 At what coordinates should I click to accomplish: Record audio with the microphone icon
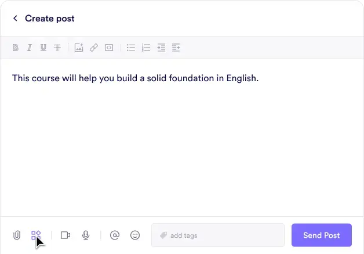point(86,235)
